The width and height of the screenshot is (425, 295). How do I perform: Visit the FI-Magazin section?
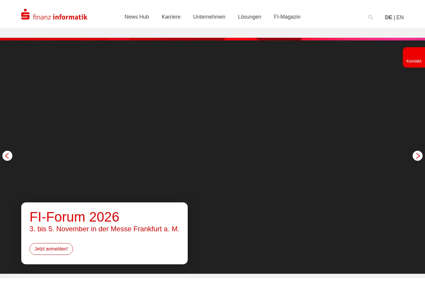coord(287,17)
